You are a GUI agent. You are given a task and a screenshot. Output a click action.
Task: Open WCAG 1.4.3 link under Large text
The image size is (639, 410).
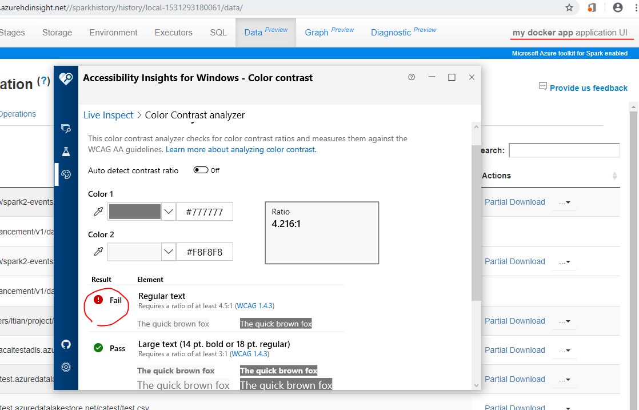250,354
